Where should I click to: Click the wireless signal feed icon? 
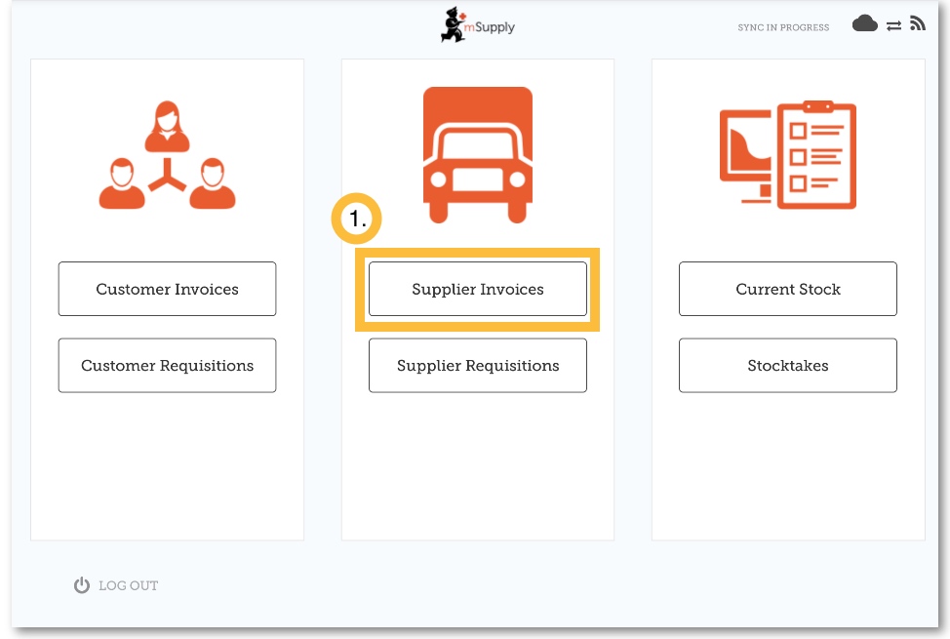click(917, 24)
